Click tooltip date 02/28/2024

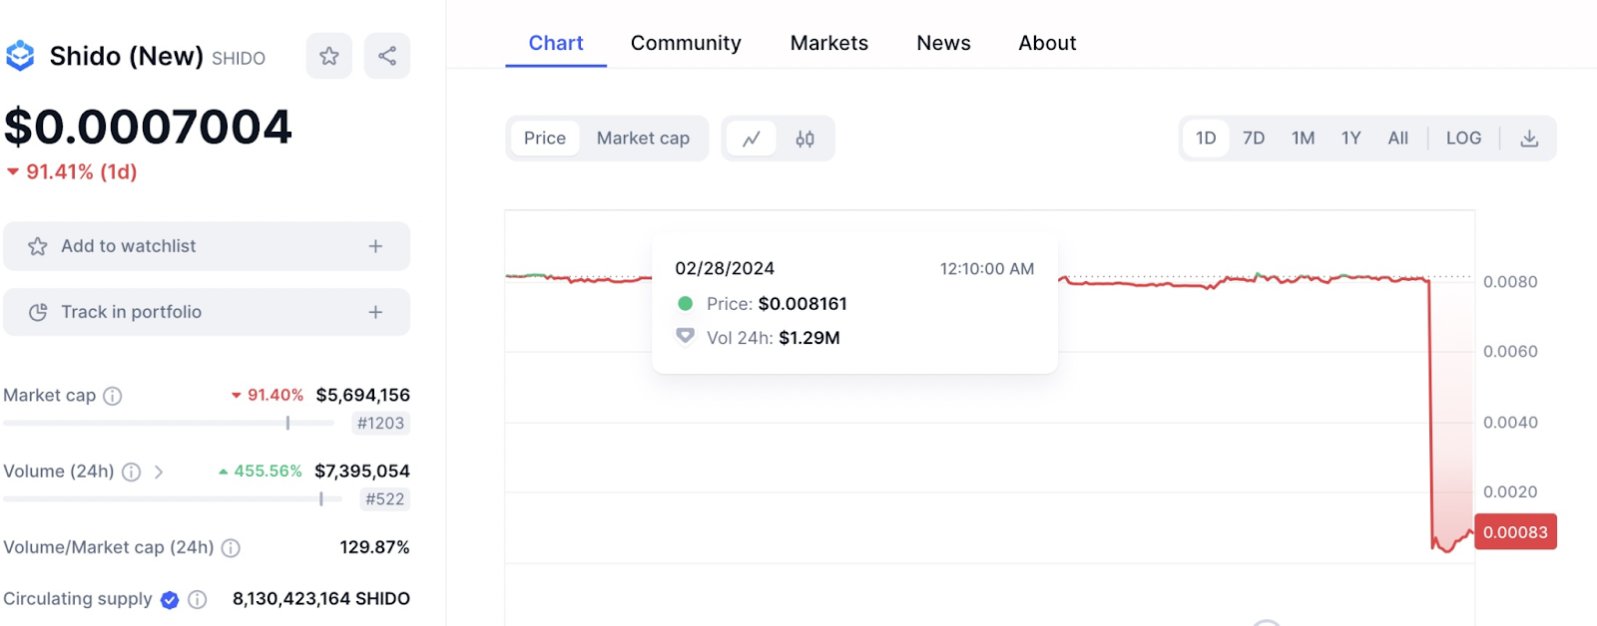725,269
